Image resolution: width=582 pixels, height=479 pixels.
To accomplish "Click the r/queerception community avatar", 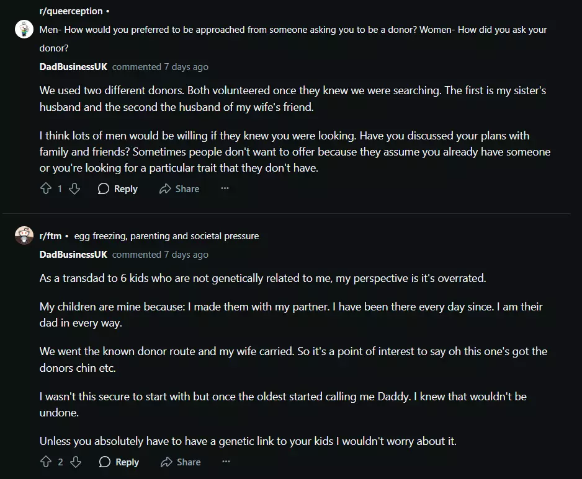I will (x=24, y=29).
